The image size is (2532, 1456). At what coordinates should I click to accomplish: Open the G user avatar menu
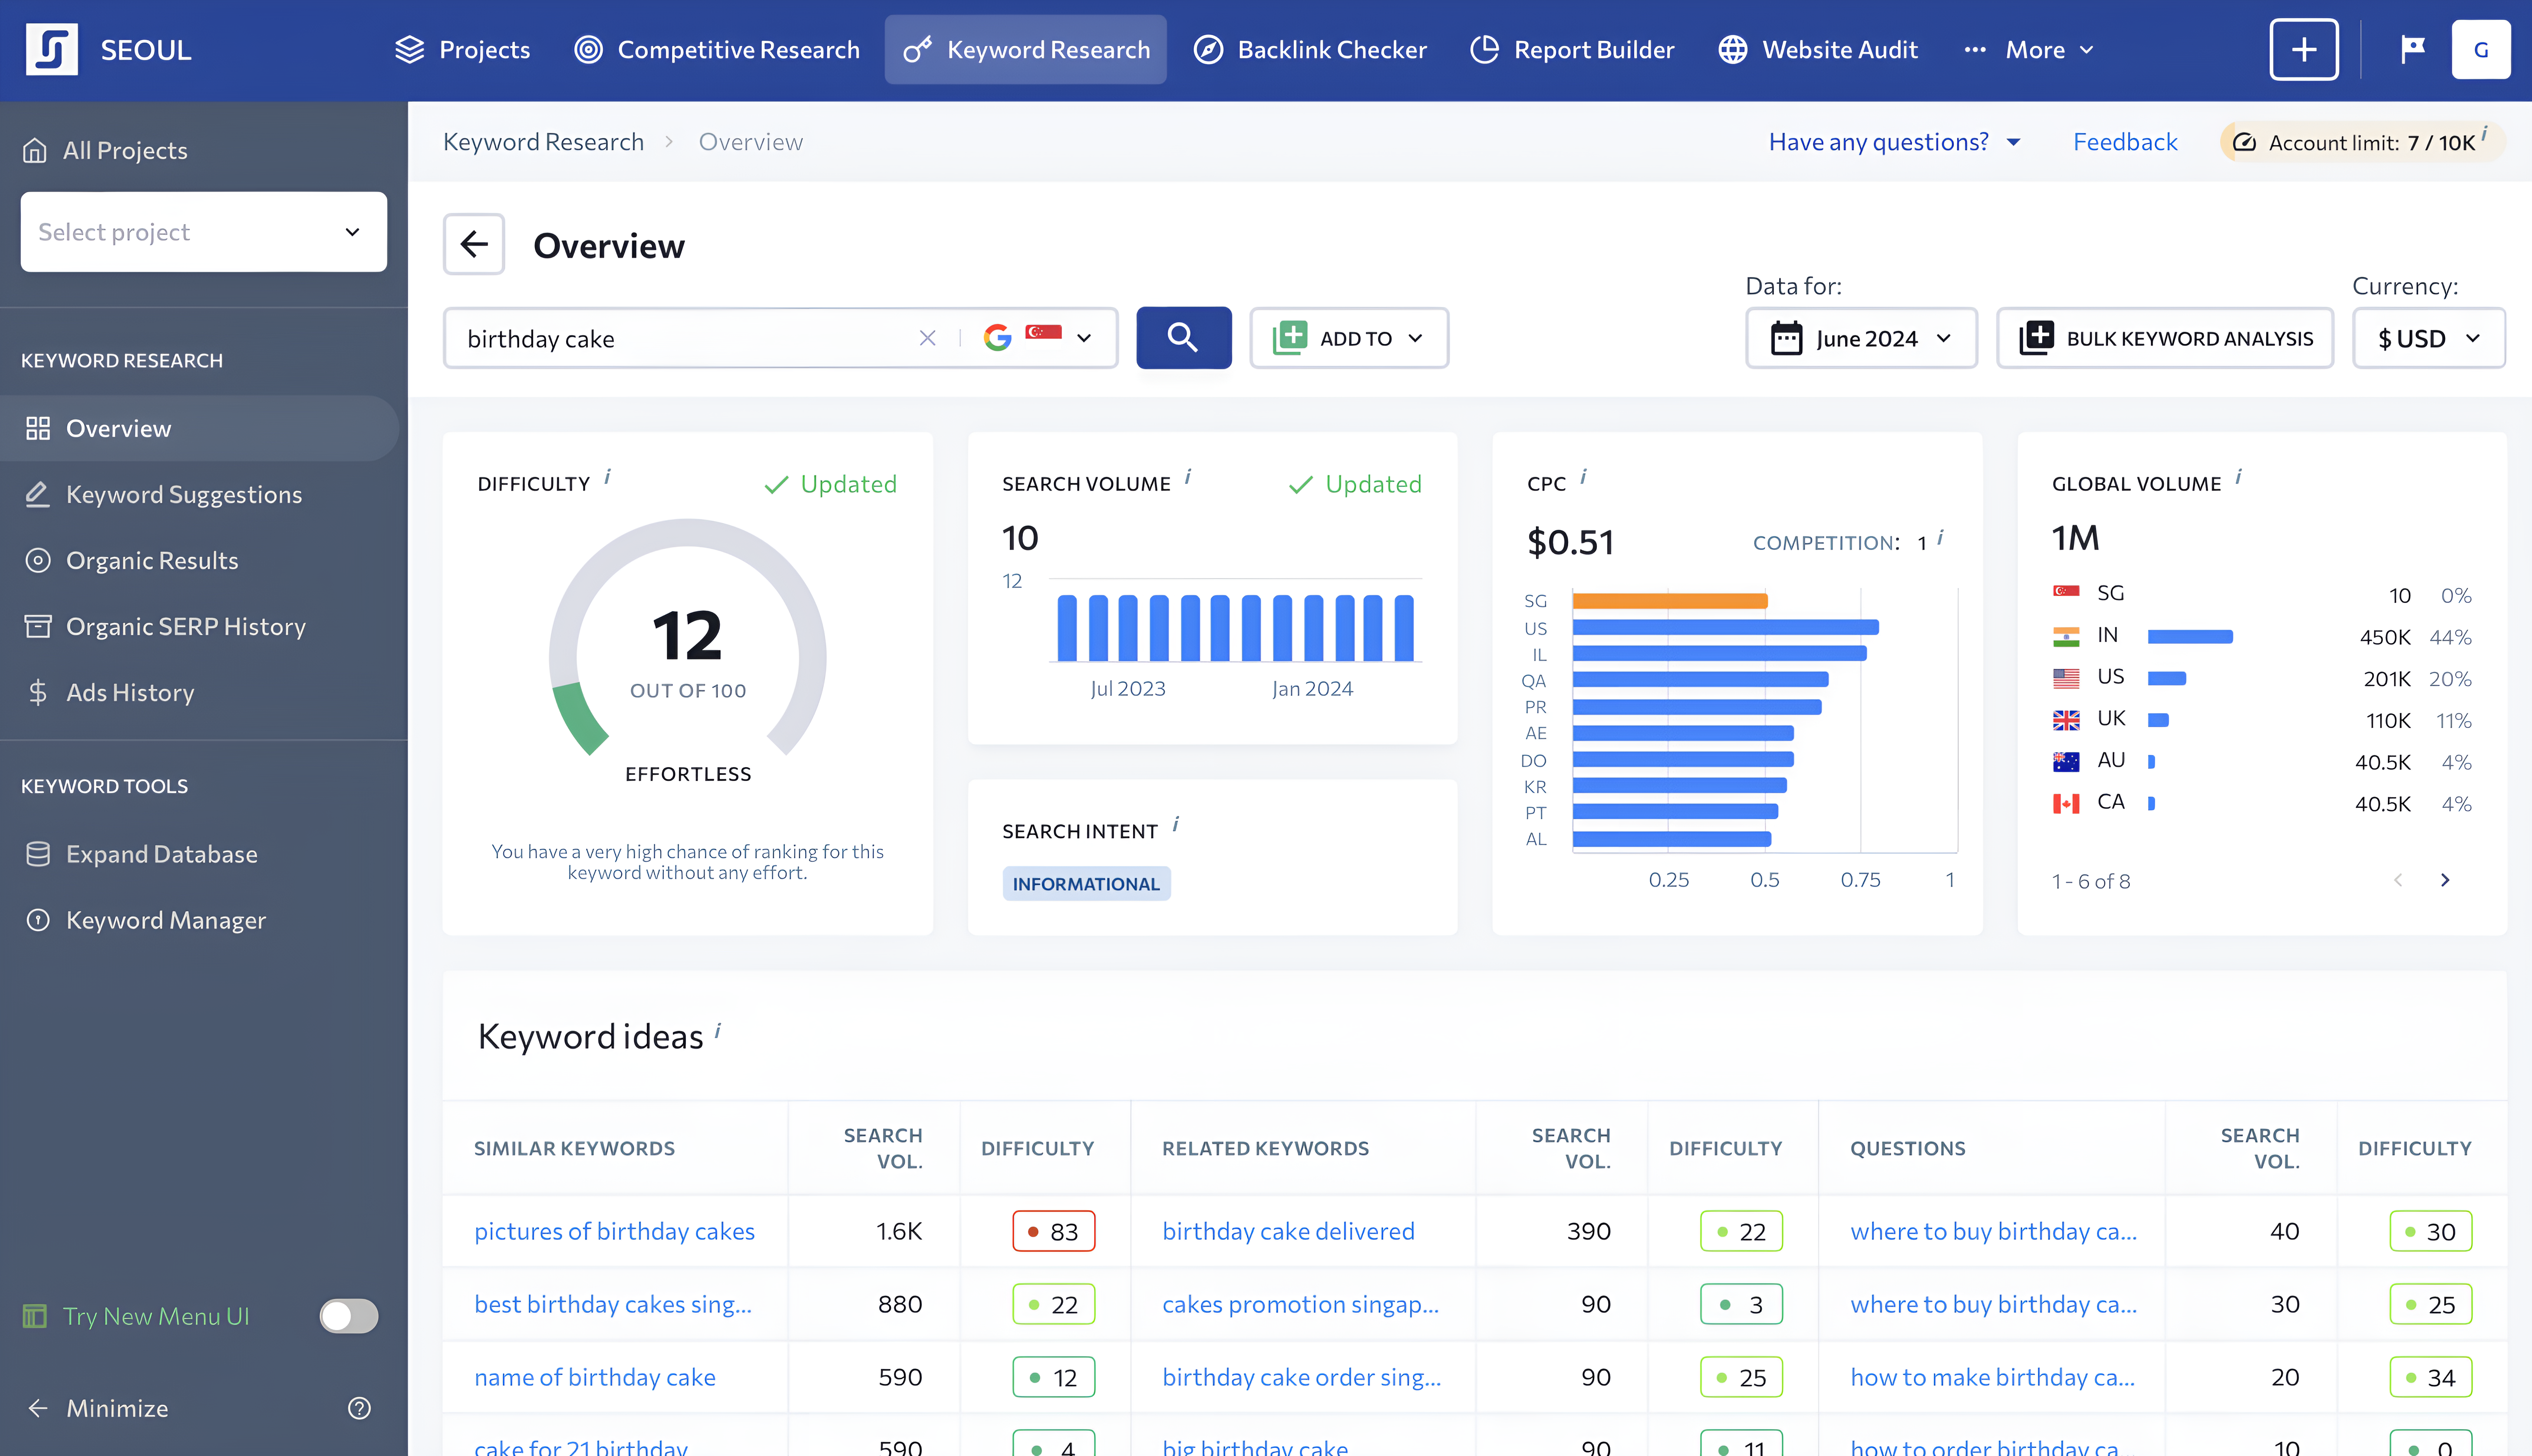[x=2481, y=49]
